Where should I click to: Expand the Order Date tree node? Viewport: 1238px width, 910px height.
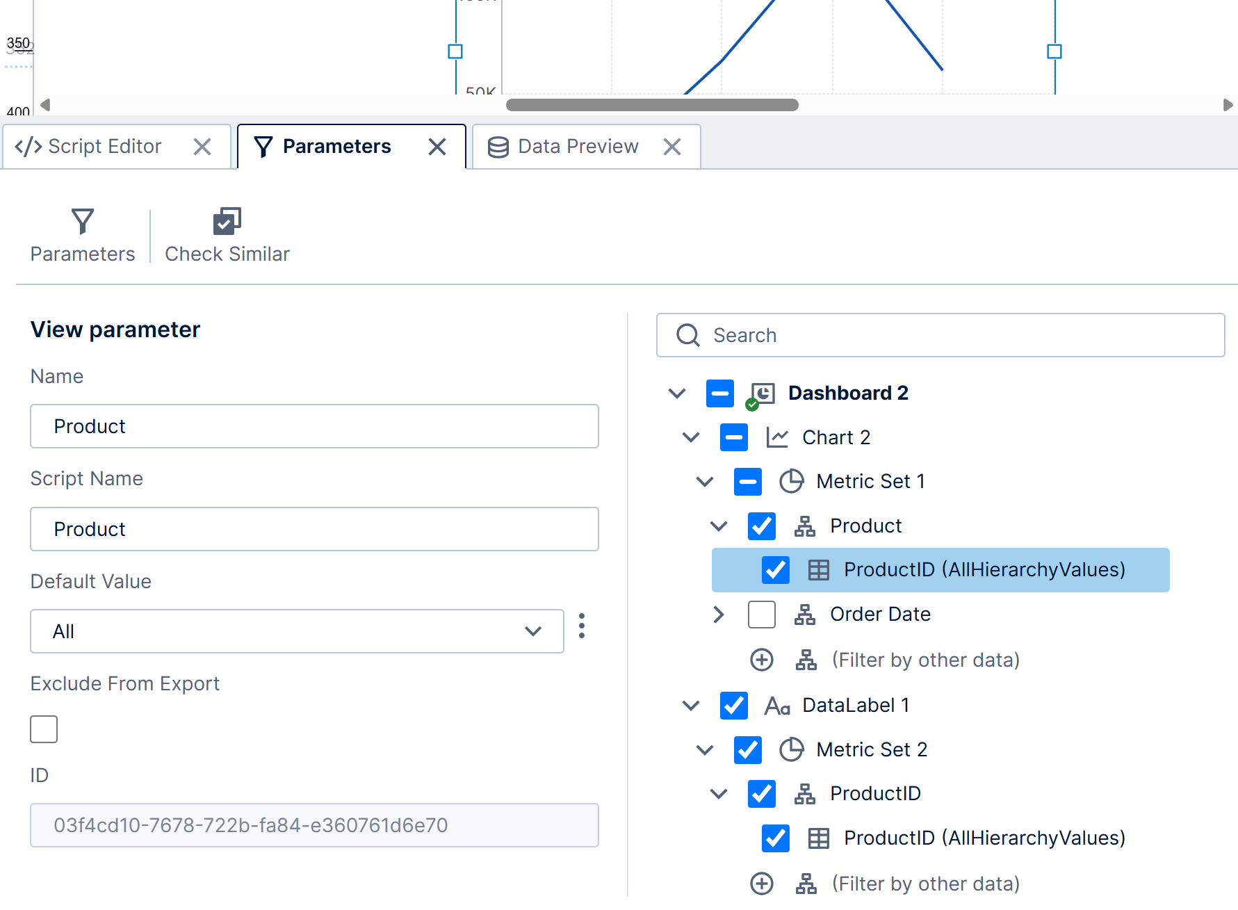tap(719, 615)
